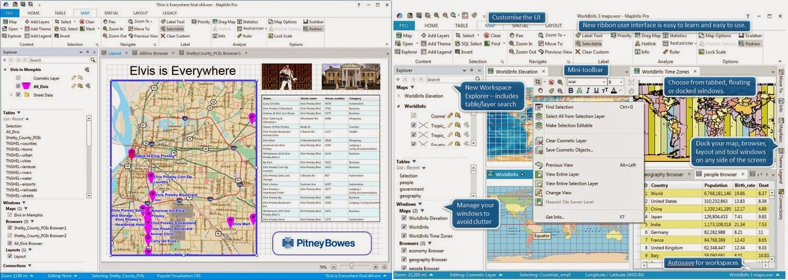Click the PRO button in the right window
The image size is (788, 280).
point(403,25)
